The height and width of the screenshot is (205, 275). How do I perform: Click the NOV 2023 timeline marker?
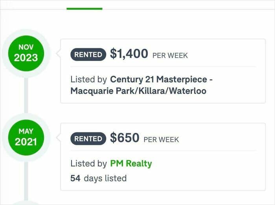pos(26,53)
